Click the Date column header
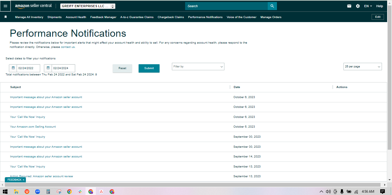This screenshot has width=392, height=195. (237, 87)
